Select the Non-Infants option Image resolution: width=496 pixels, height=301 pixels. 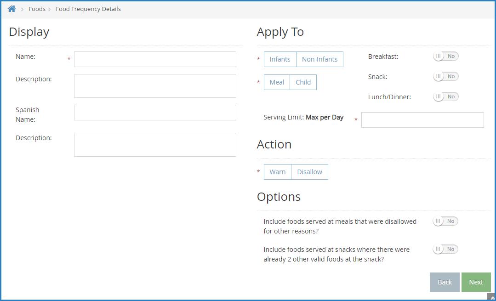coord(319,59)
